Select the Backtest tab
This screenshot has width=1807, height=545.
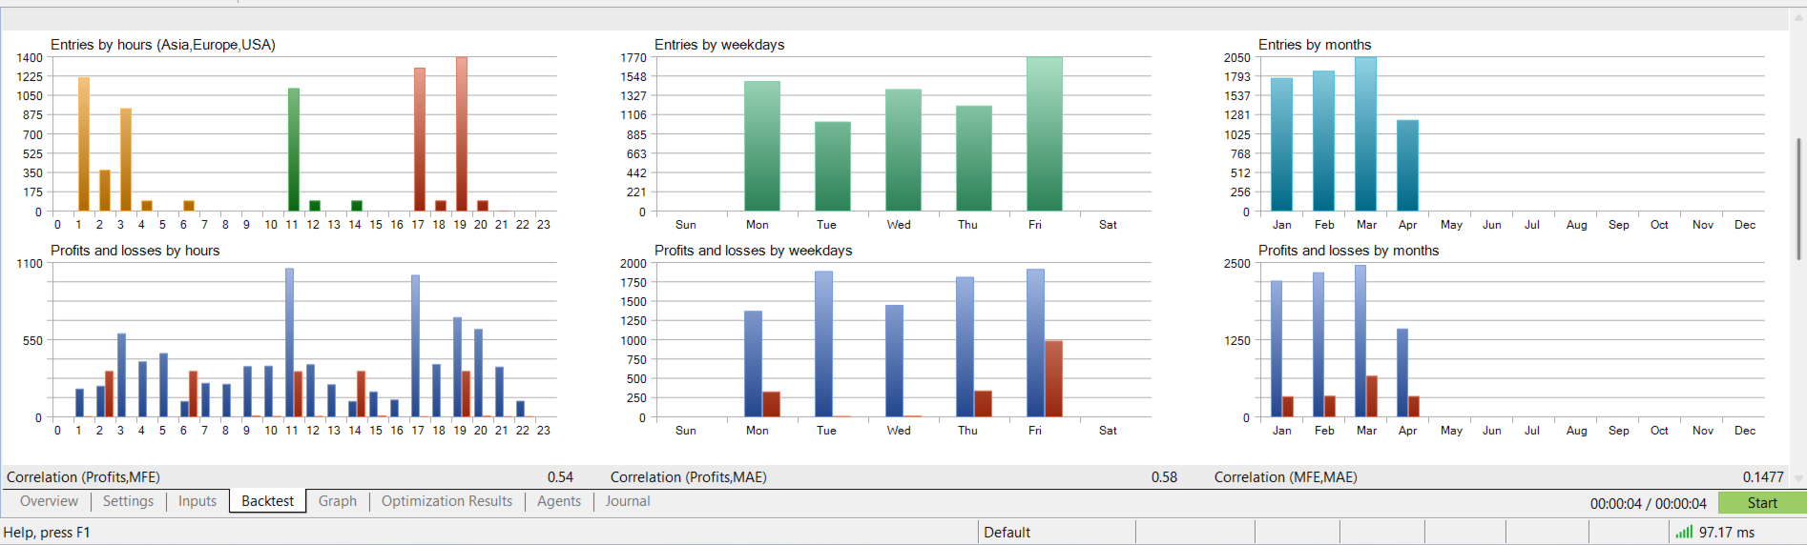[x=268, y=501]
